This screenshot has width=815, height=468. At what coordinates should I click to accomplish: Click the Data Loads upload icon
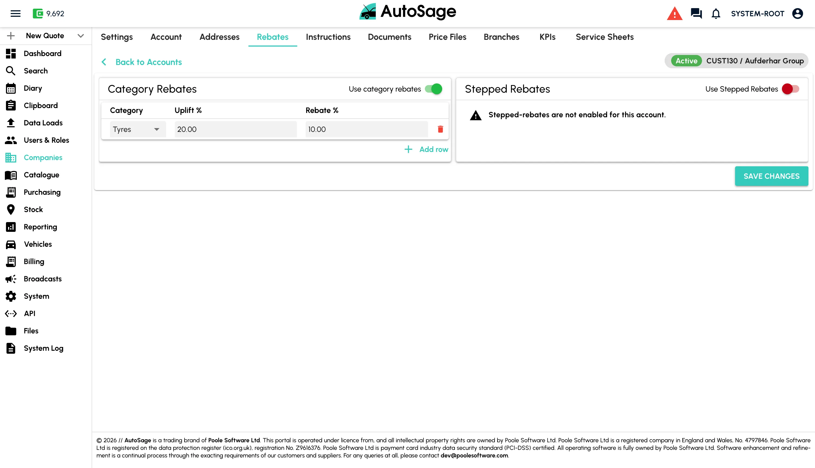click(11, 123)
